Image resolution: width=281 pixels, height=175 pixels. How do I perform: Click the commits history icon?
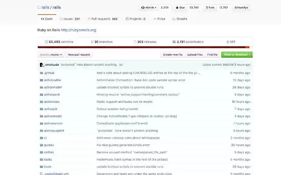click(x=46, y=42)
